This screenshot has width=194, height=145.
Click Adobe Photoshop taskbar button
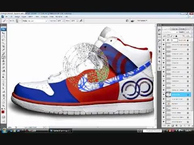[x=61, y=130]
